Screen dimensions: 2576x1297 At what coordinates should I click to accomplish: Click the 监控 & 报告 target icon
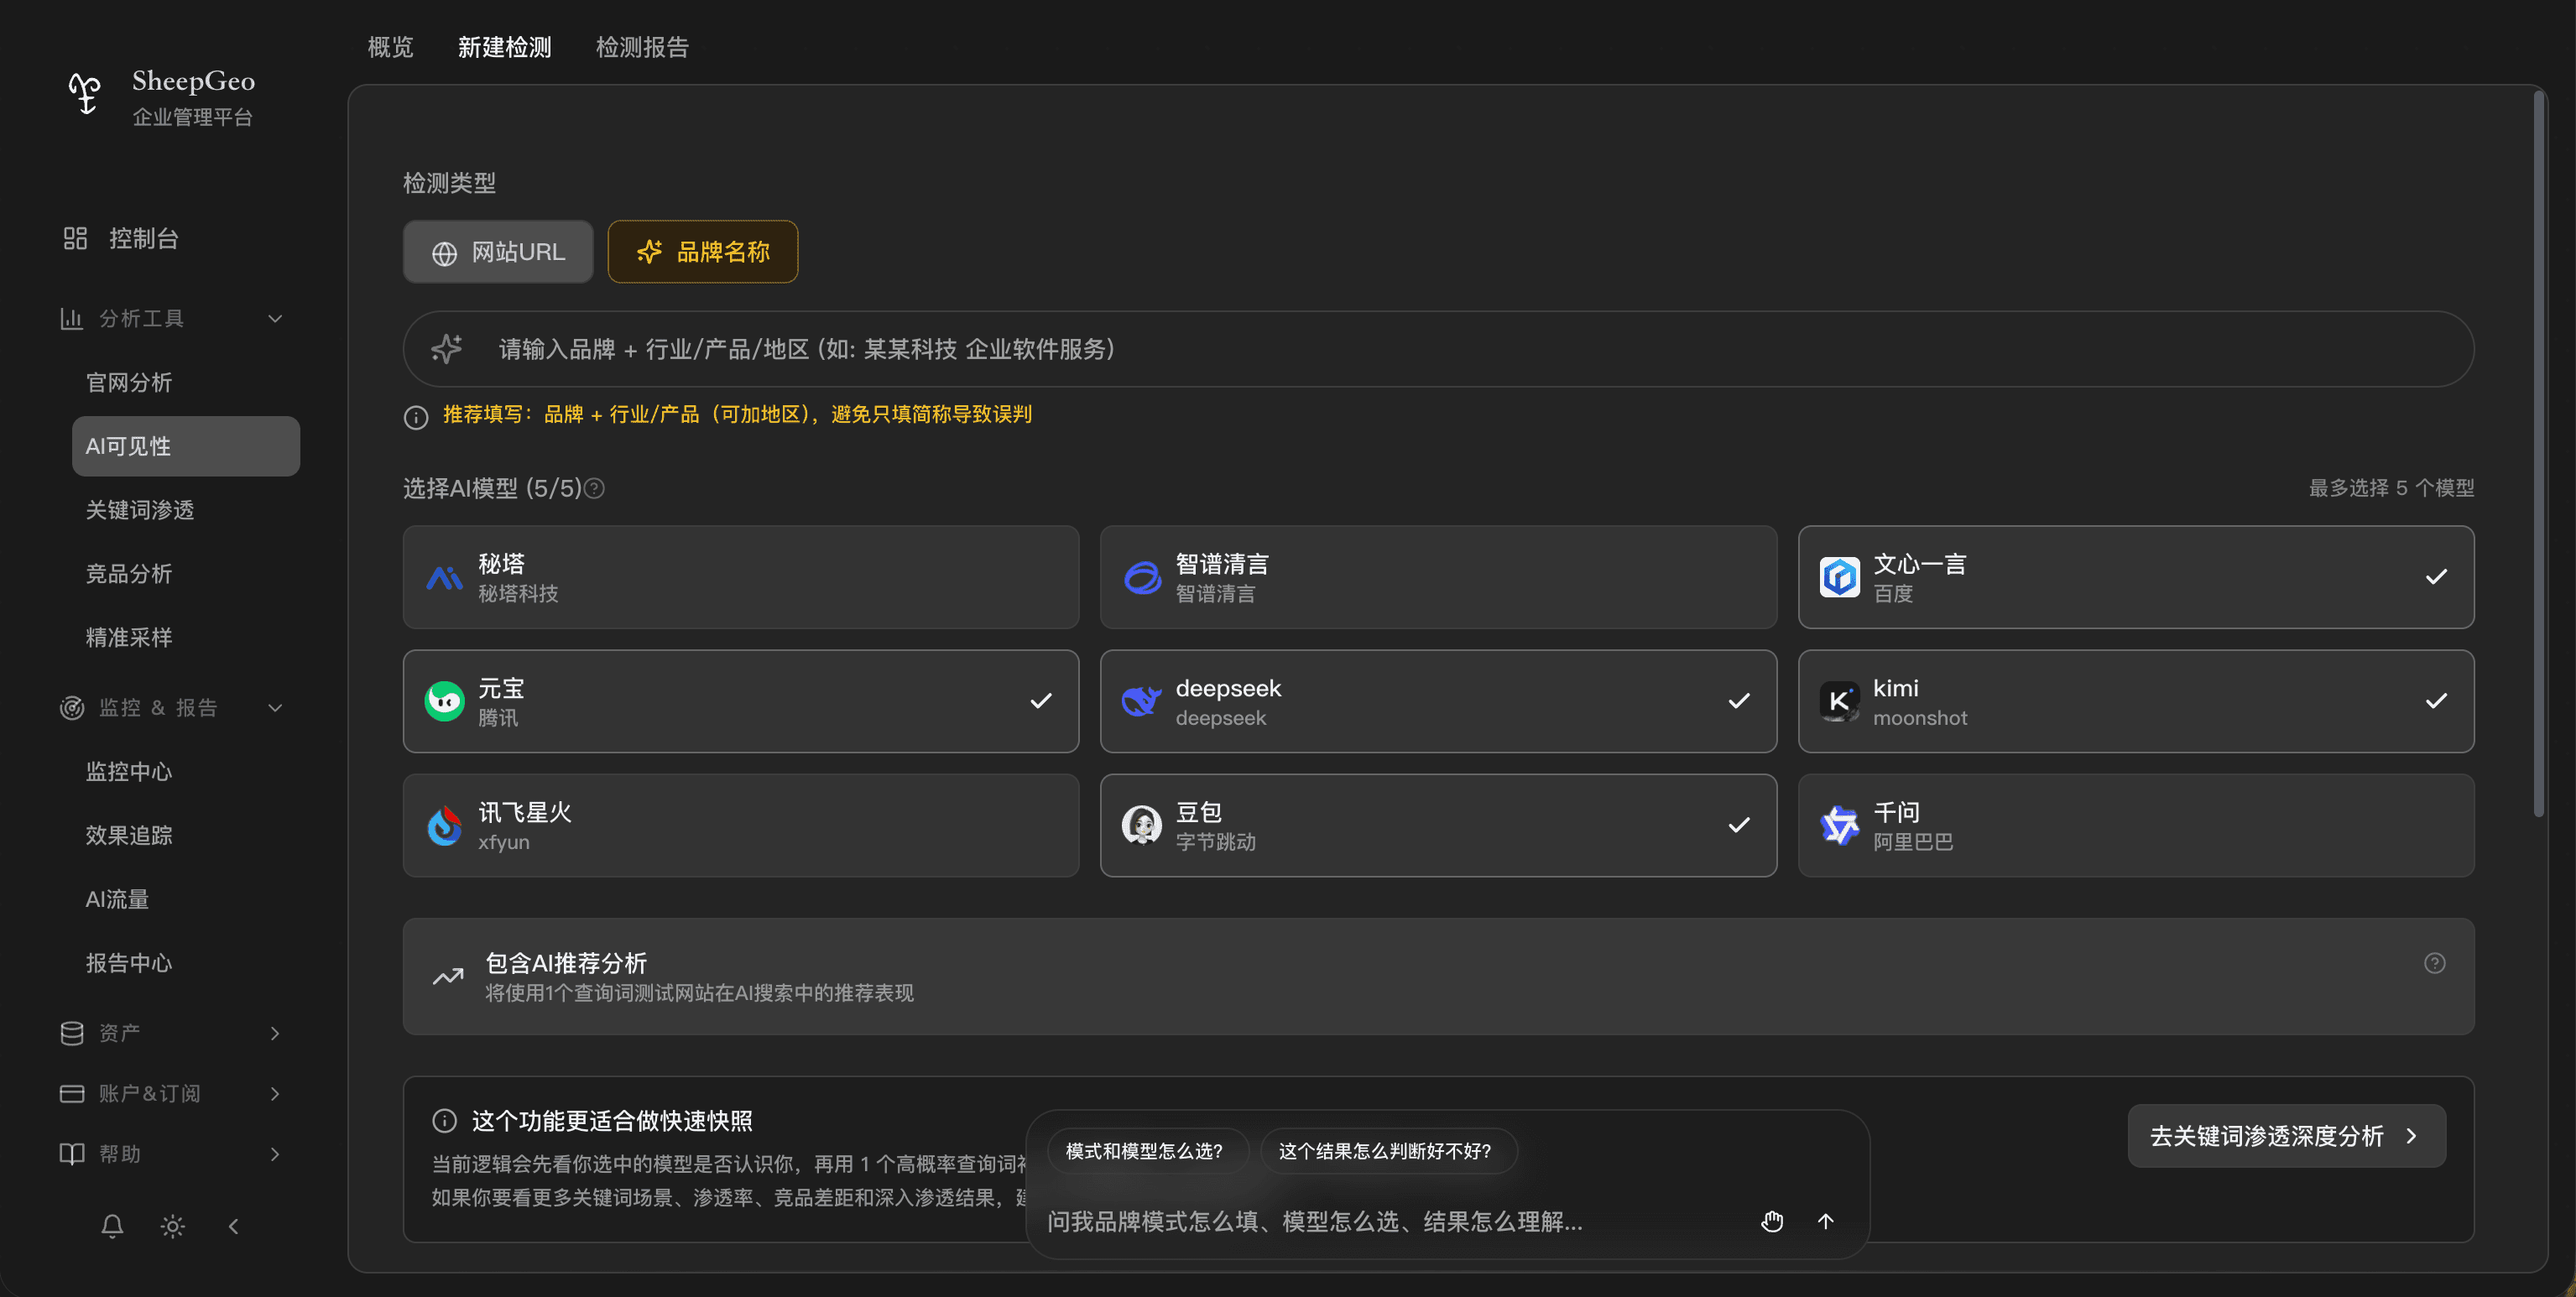71,708
